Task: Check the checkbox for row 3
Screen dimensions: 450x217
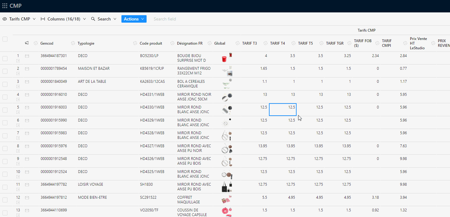Action: pos(5,84)
